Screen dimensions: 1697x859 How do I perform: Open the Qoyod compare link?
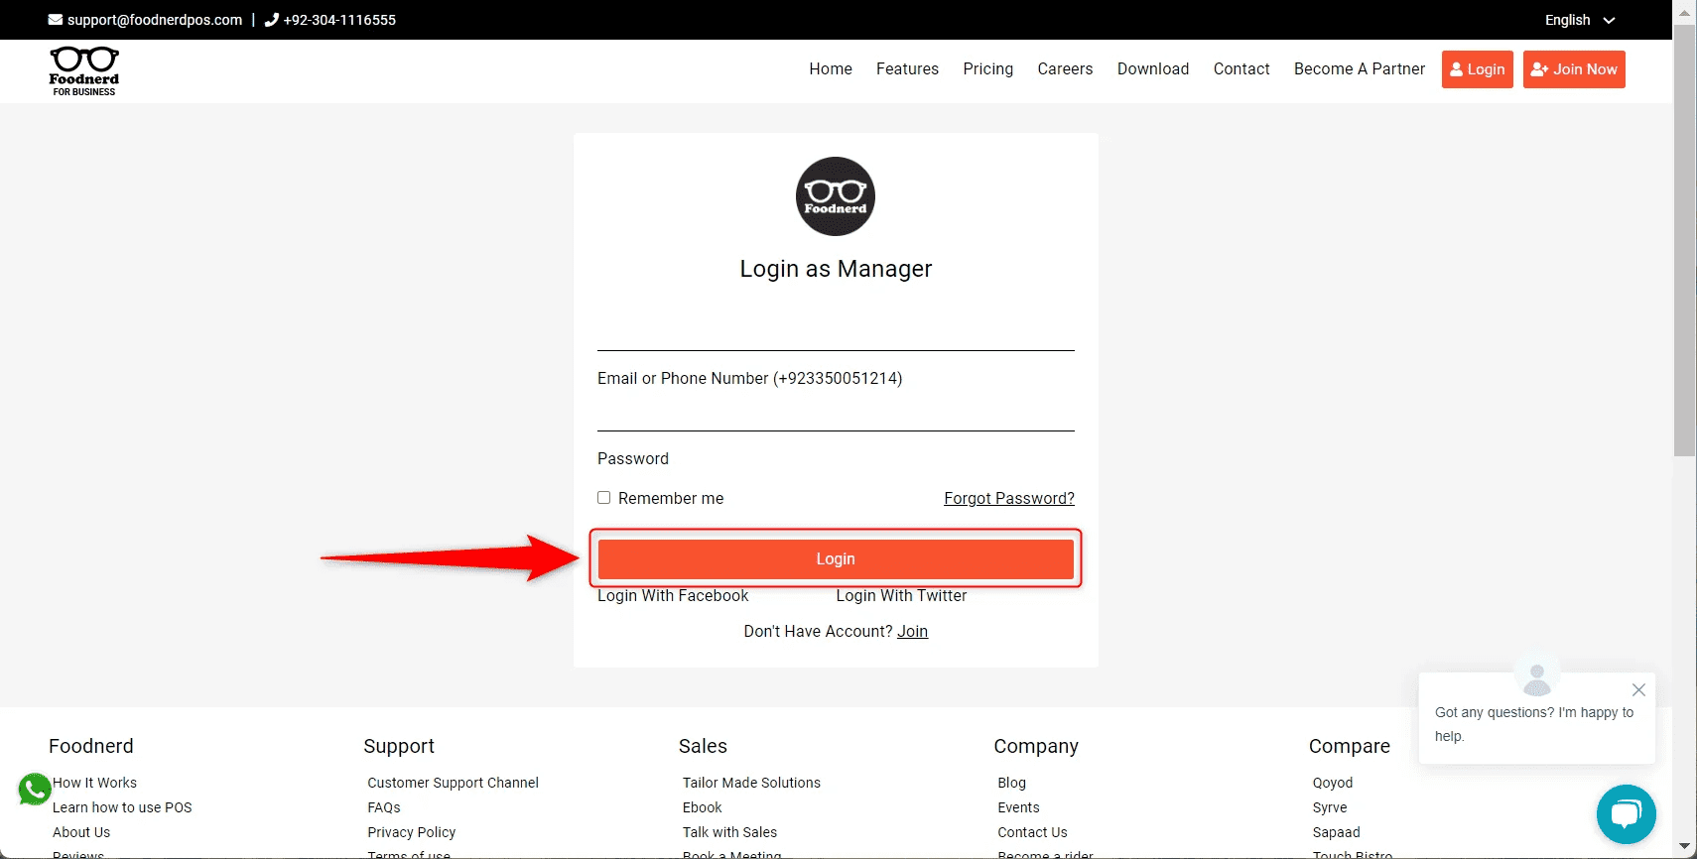(1332, 783)
